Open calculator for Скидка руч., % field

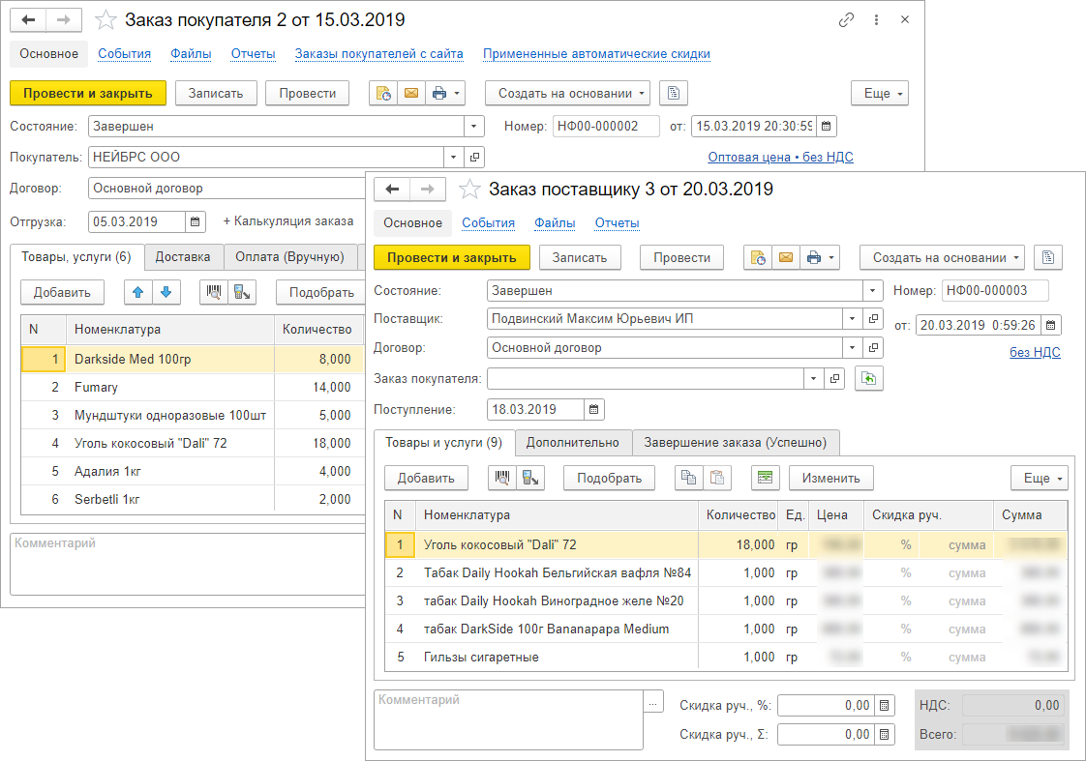coord(885,706)
